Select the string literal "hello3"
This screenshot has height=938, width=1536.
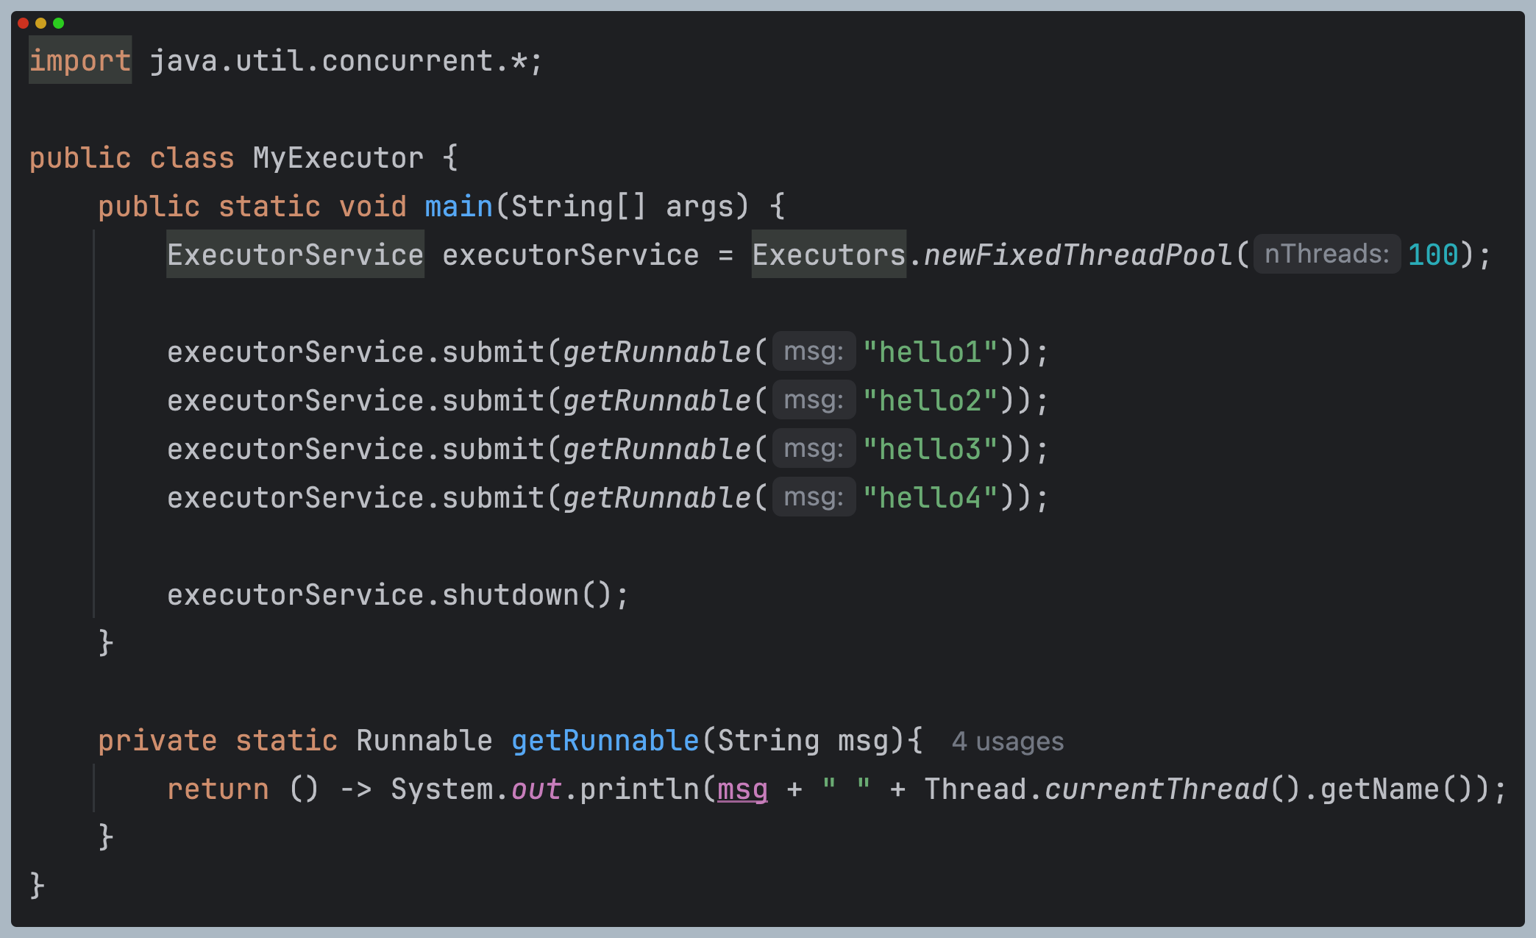(931, 449)
